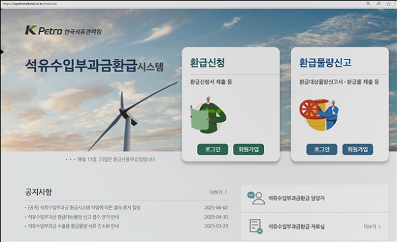Image resolution: width=397 pixels, height=242 pixels.
Task: Open the 자료실 document icon
Action: [255, 226]
